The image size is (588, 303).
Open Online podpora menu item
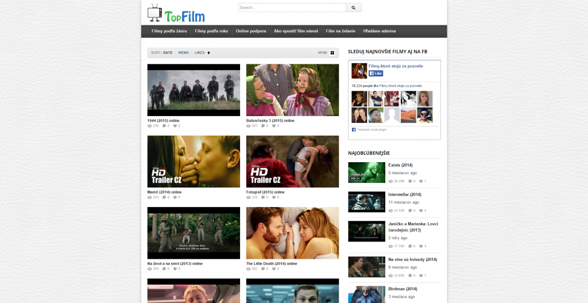click(x=251, y=31)
